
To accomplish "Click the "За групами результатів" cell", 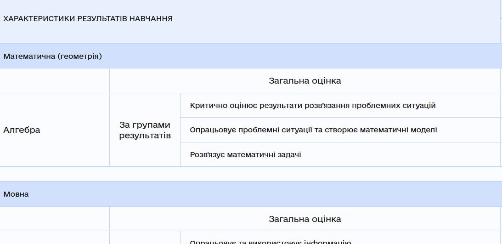I will (x=145, y=130).
